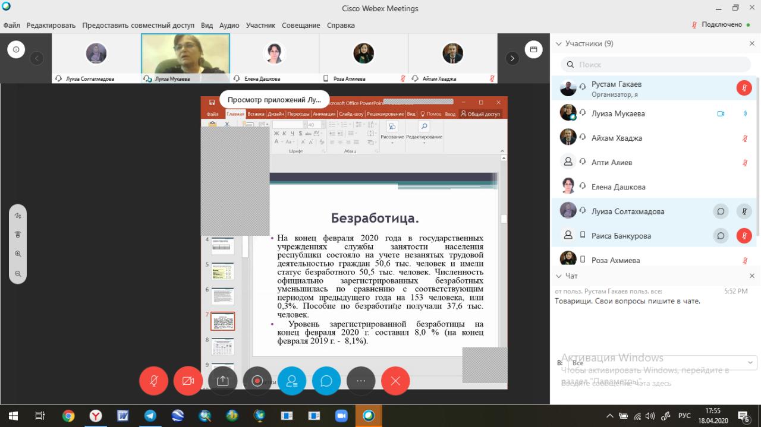Click Луиза Мукаева video camera icon
761x427 pixels.
[721, 113]
